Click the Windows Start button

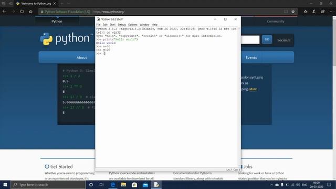[x=5, y=184]
